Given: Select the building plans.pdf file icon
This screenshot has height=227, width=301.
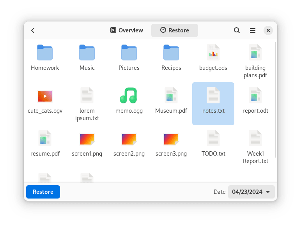Looking at the screenshot, I should click(255, 52).
